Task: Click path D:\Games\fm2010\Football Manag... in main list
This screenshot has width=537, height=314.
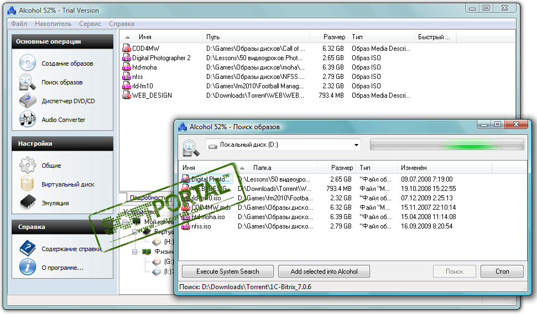Action: [x=255, y=86]
